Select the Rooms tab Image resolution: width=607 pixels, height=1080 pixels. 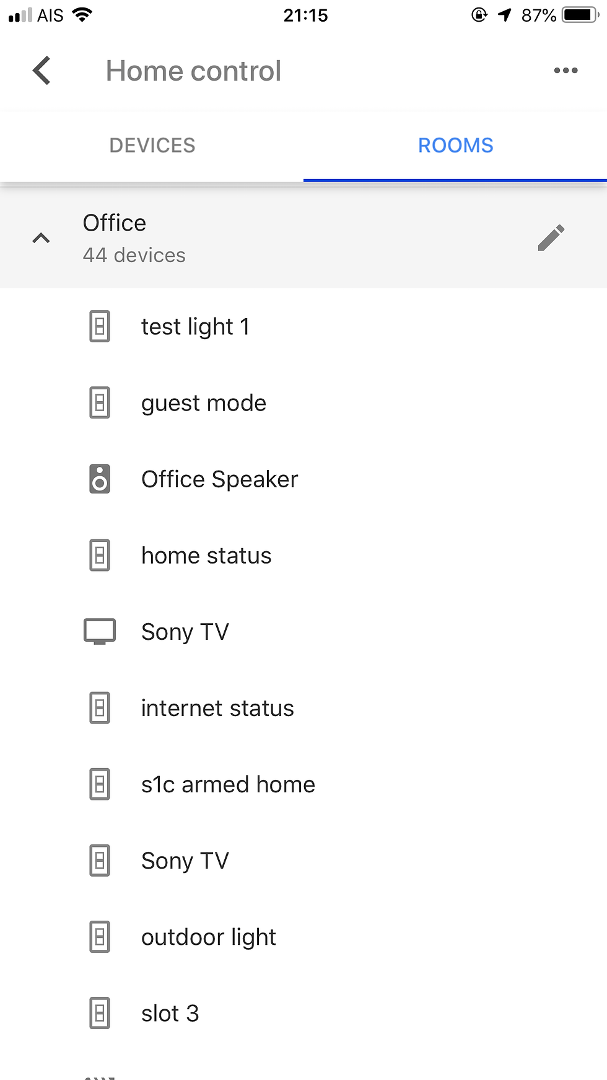point(455,146)
